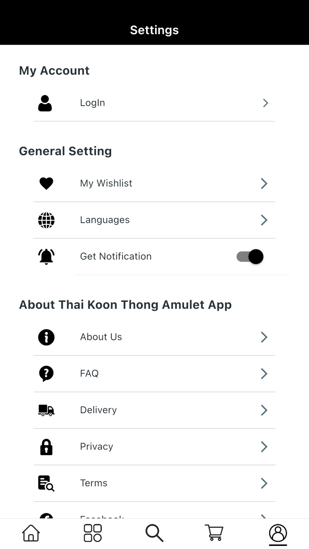Tap the lock icon next to Privacy
Image resolution: width=309 pixels, height=549 pixels.
(46, 447)
